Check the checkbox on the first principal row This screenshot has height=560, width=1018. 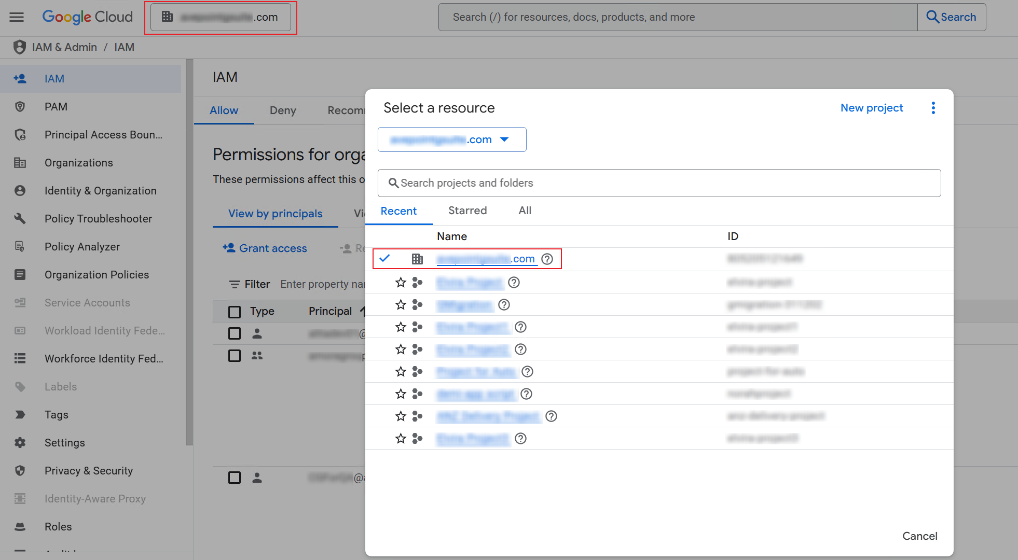click(x=234, y=333)
